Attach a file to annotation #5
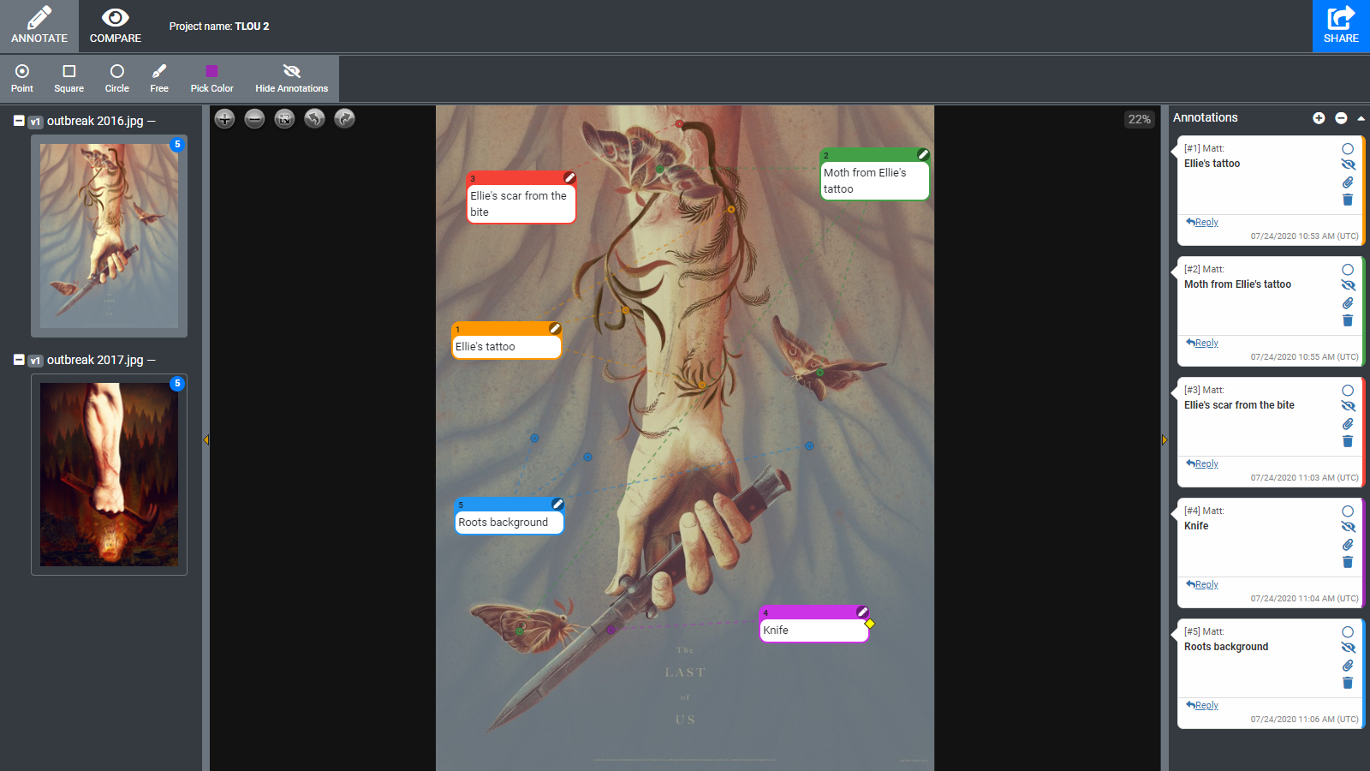Image resolution: width=1370 pixels, height=771 pixels. 1348,666
